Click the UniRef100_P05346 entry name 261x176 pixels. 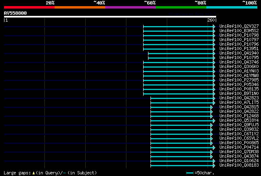(239, 84)
